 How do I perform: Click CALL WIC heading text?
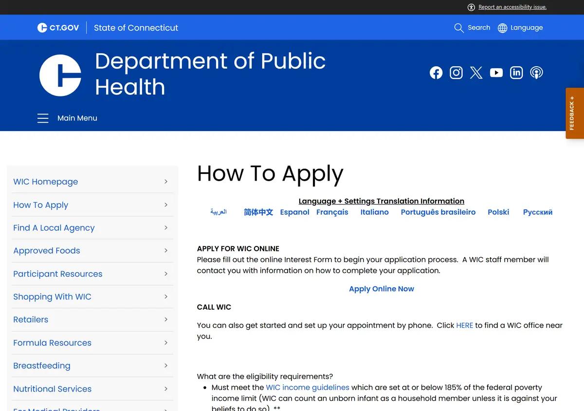[214, 307]
